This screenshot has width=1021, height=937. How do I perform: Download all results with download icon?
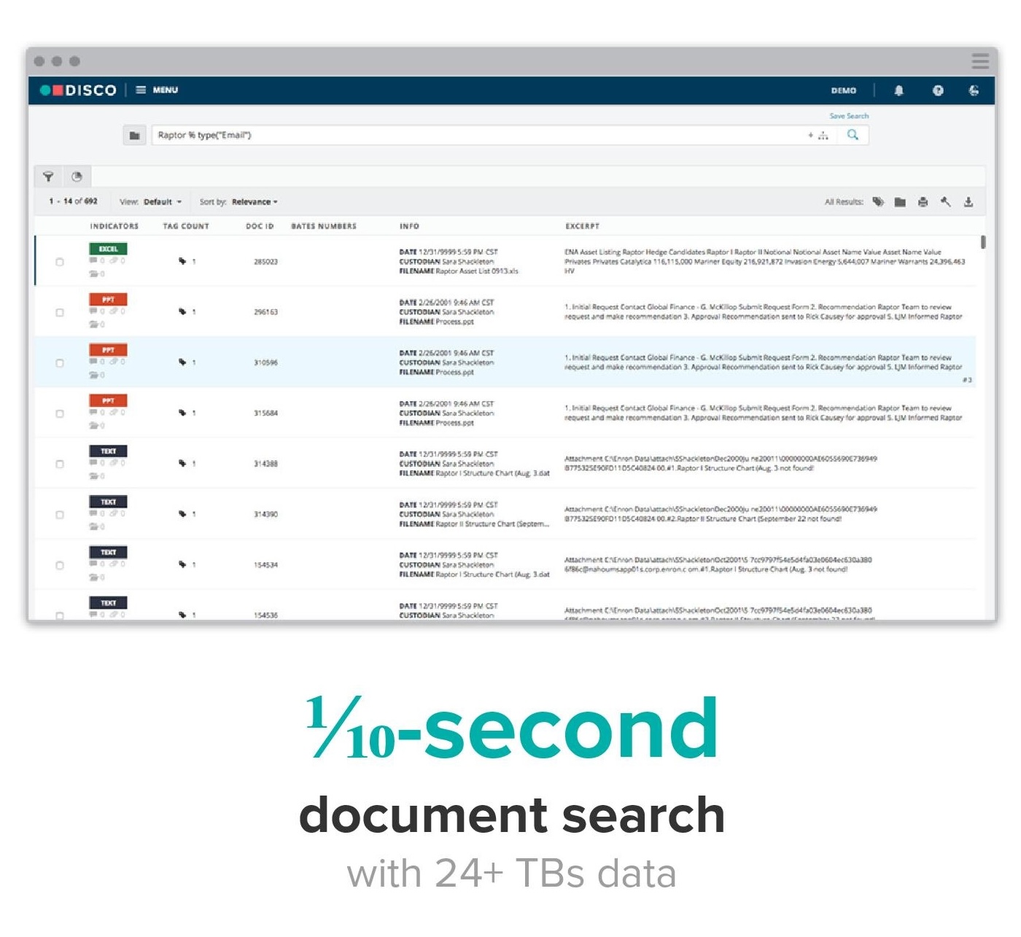pos(968,202)
